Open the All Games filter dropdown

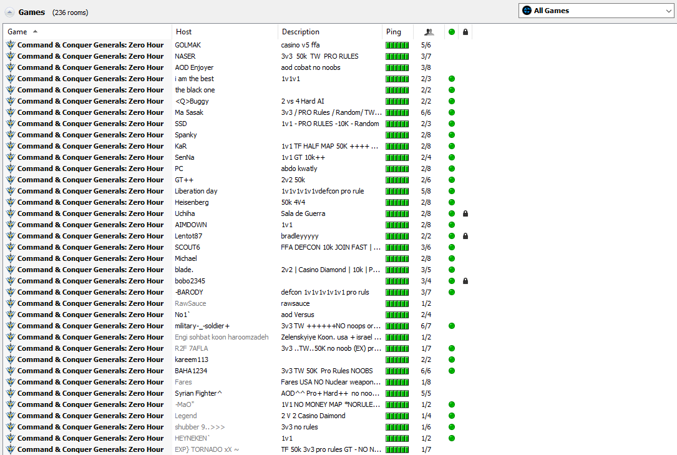(596, 11)
